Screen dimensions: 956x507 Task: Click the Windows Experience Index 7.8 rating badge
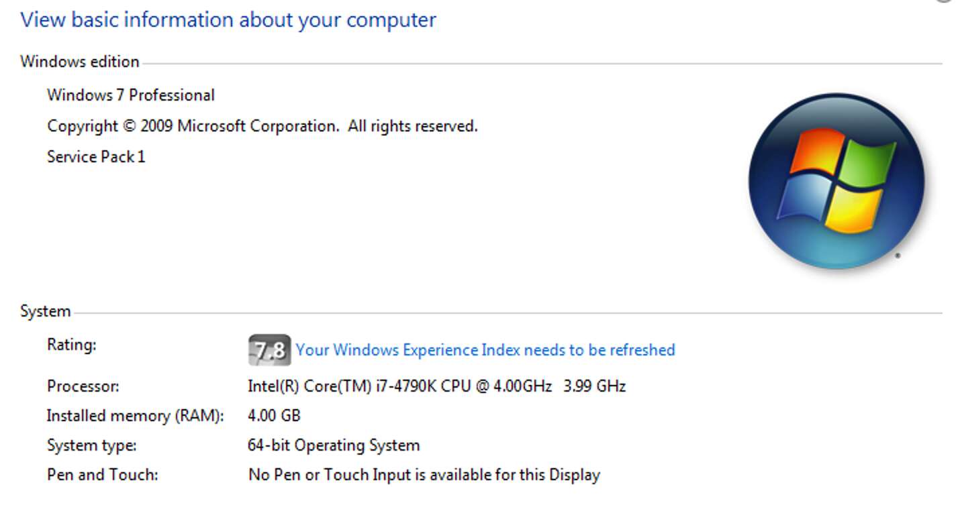(x=270, y=350)
